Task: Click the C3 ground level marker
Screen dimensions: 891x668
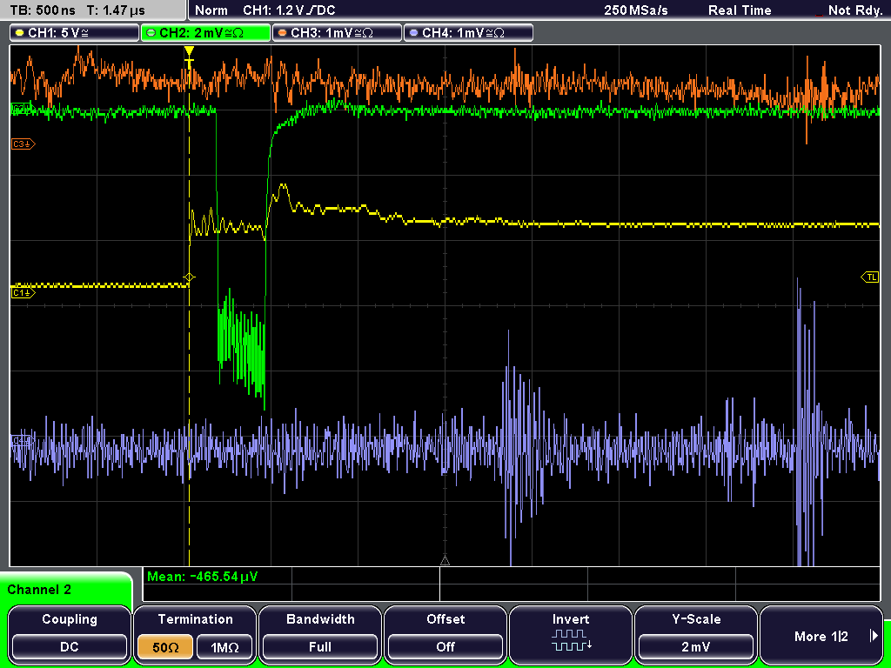Action: 23,144
